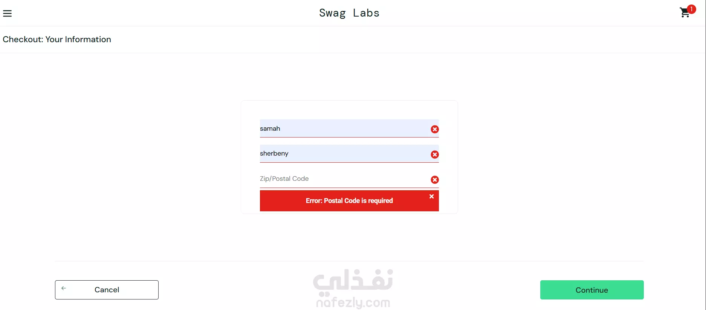This screenshot has height=310, width=706.
Task: Cancel the checkout
Action: tap(107, 290)
